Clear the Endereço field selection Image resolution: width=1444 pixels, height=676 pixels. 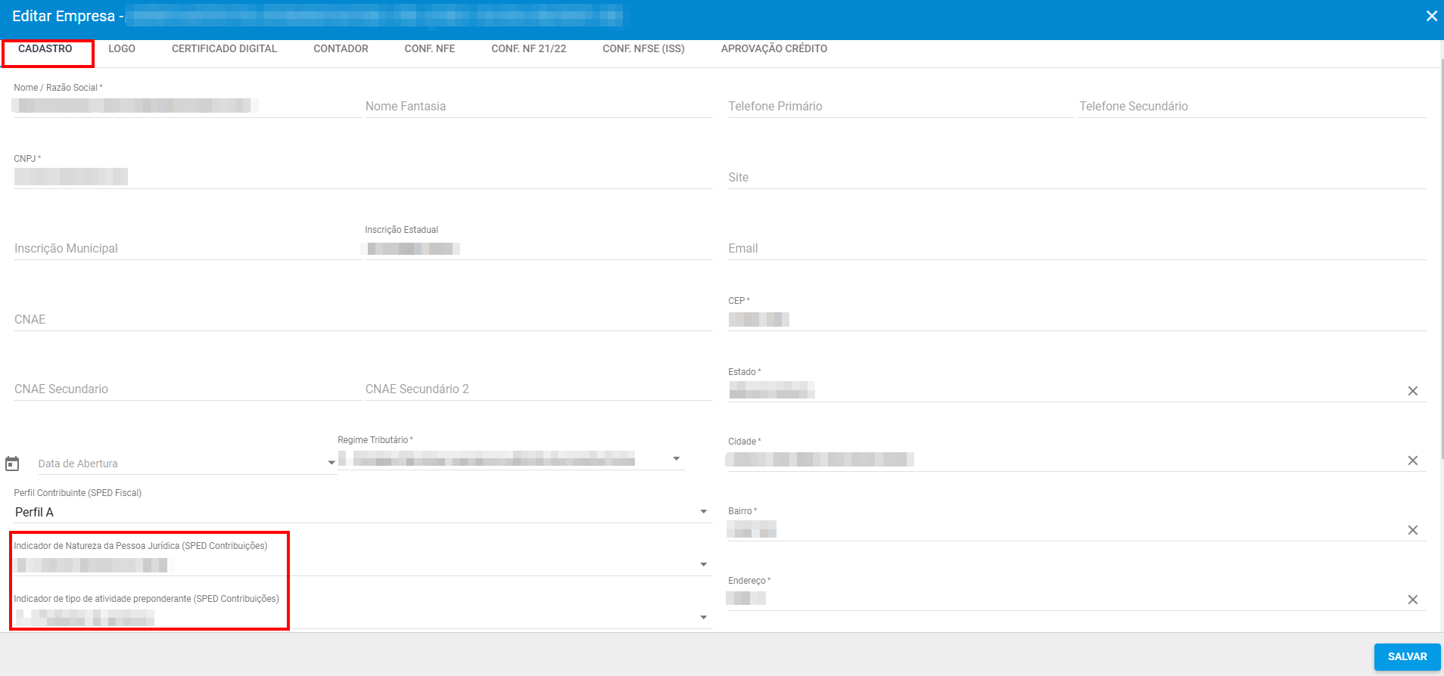[1412, 600]
